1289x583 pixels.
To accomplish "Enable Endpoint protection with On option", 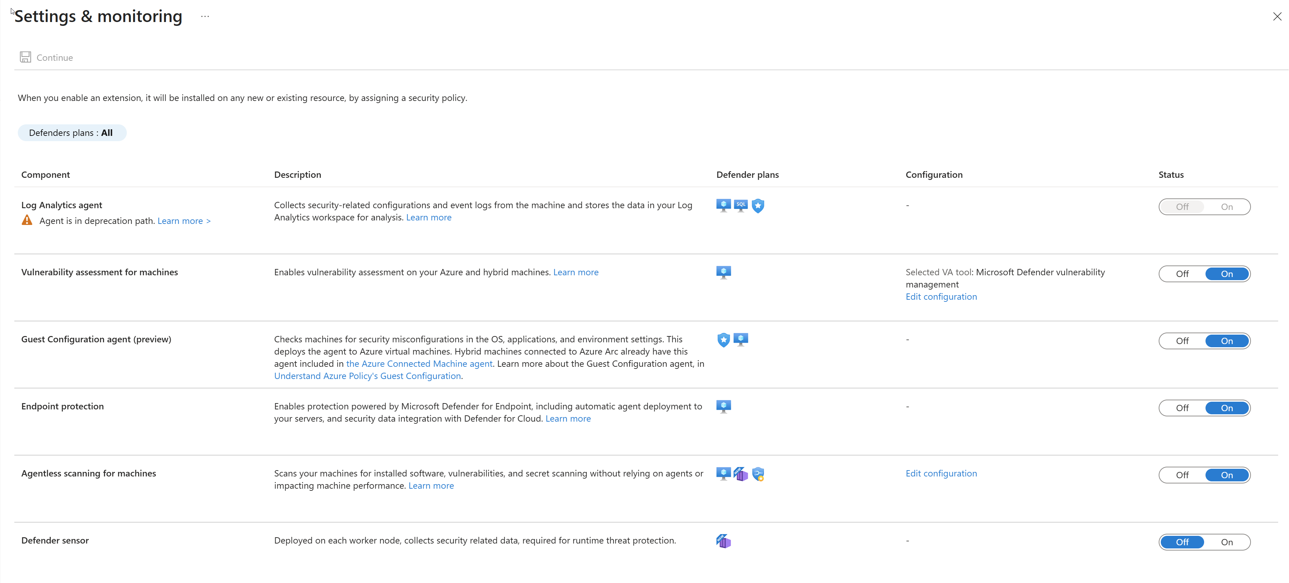I will coord(1226,408).
